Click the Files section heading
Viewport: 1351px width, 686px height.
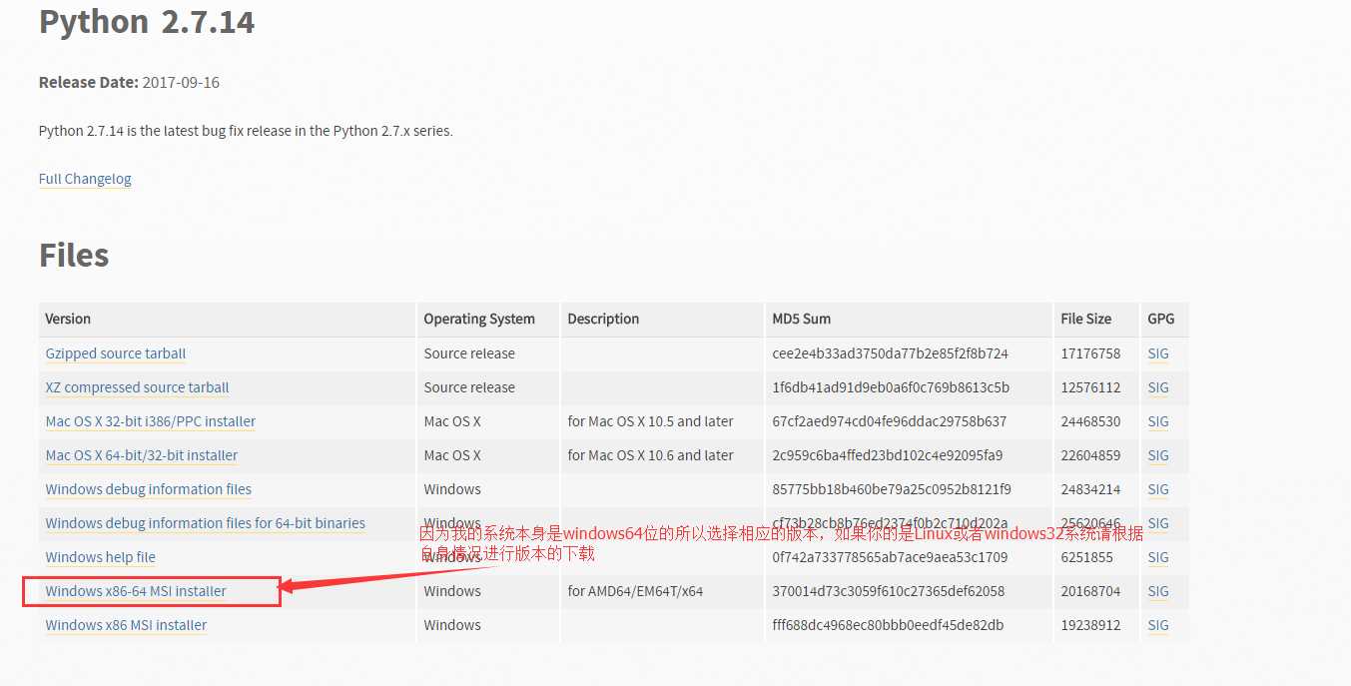[74, 255]
